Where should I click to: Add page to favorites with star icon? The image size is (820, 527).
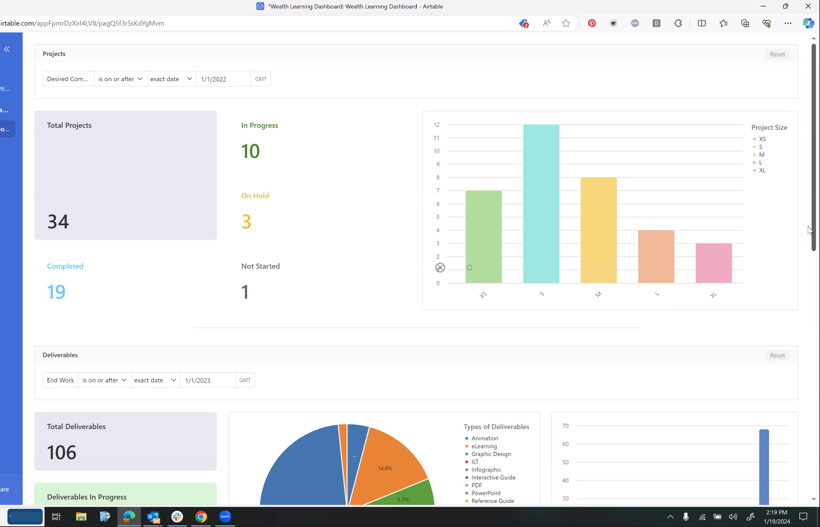click(x=566, y=23)
